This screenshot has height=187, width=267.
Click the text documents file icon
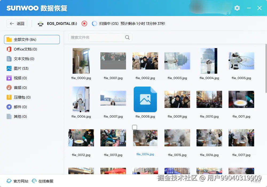click(9, 59)
